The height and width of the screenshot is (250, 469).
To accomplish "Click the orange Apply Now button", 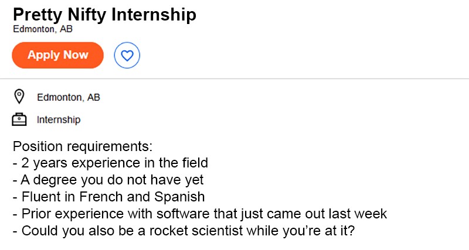I will pos(57,55).
